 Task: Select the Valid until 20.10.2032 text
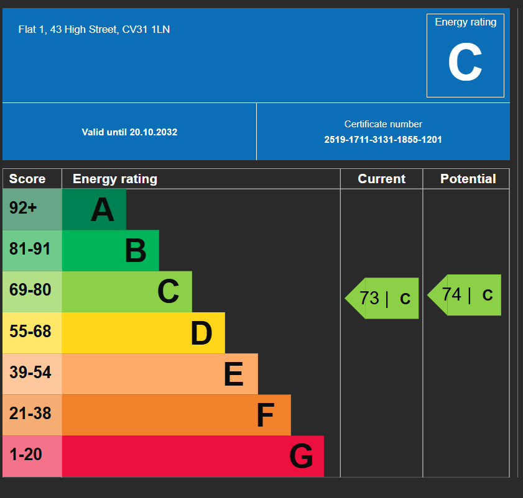[129, 132]
